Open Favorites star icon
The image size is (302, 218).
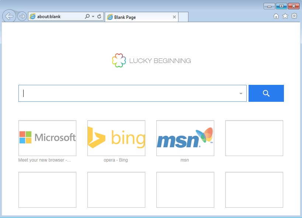point(285,16)
